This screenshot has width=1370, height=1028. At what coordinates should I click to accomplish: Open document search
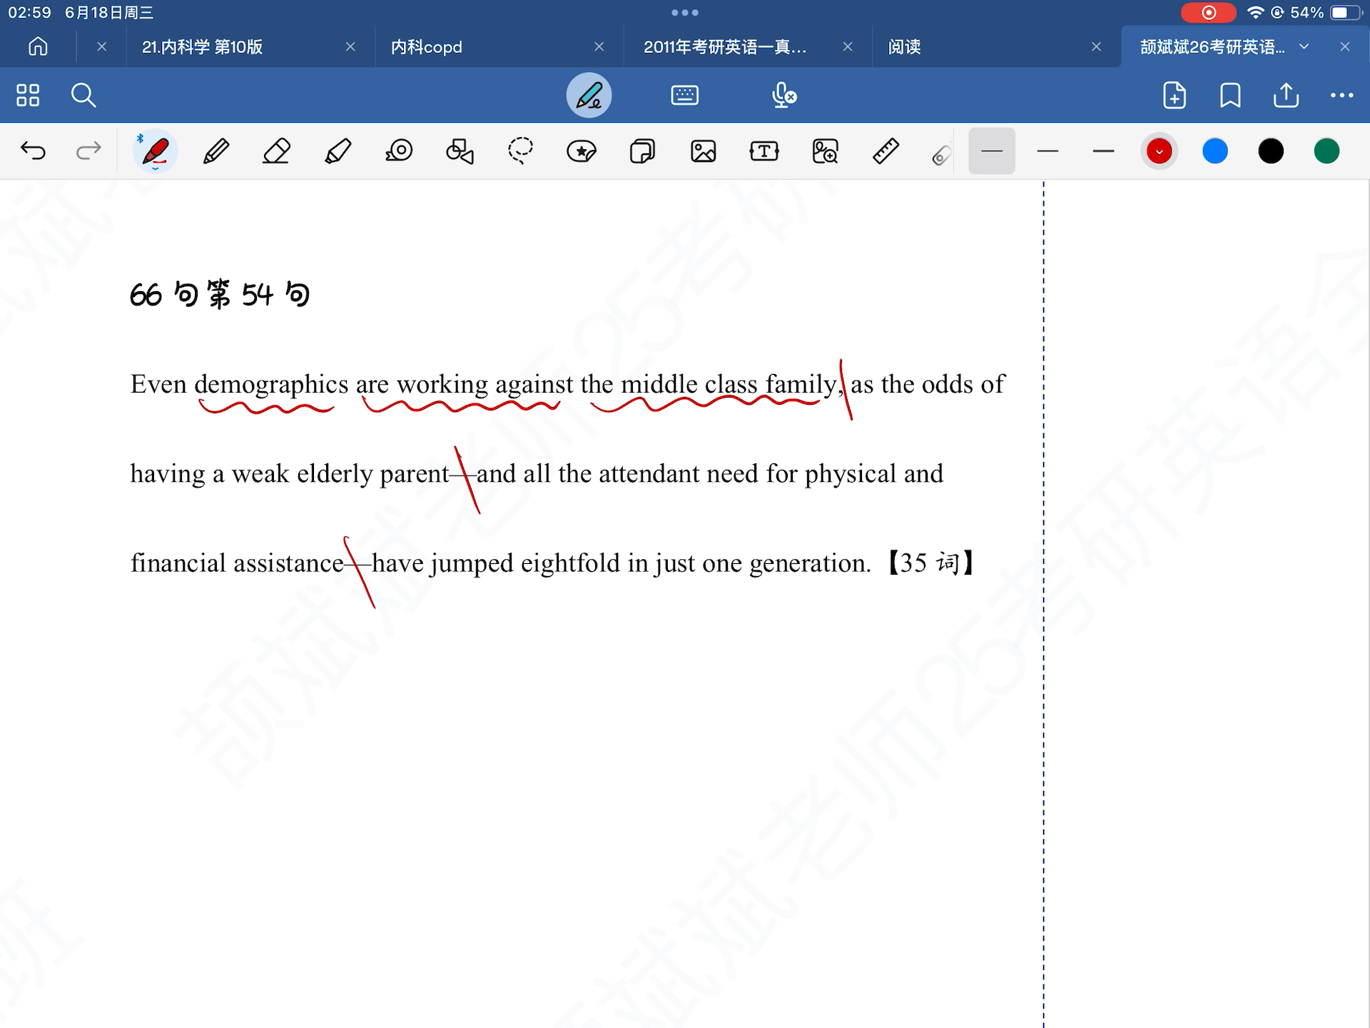pos(83,95)
